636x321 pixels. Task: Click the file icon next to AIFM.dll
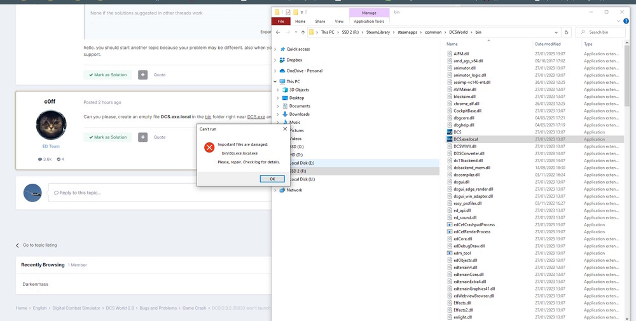coord(450,53)
